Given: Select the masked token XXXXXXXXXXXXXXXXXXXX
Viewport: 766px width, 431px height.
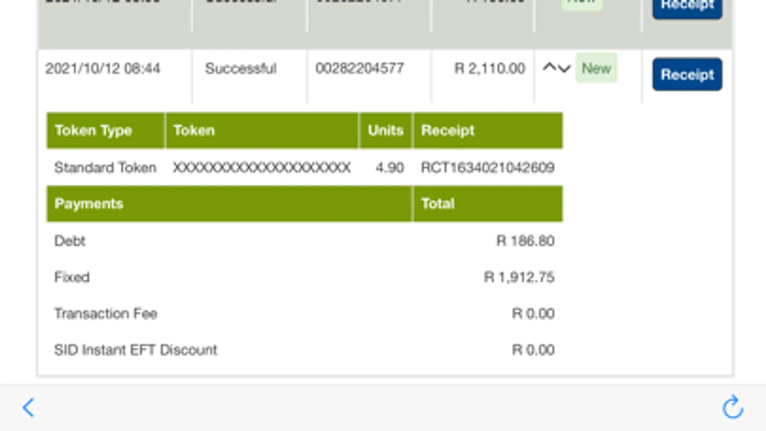Looking at the screenshot, I should pos(262,168).
